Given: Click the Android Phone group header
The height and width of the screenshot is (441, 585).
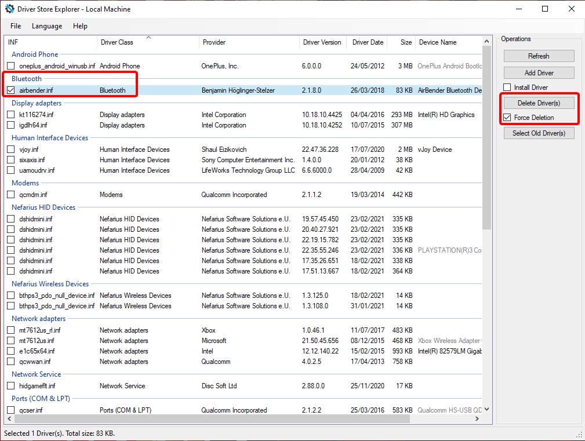Looking at the screenshot, I should [35, 54].
